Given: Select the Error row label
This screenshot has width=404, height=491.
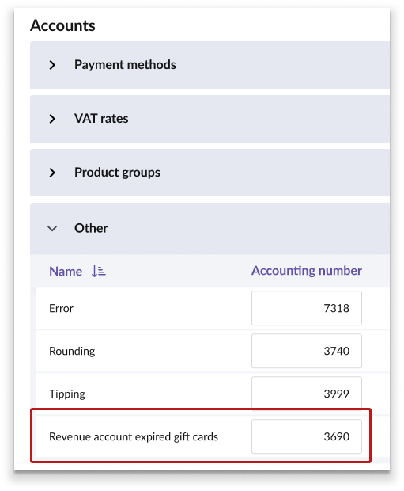Looking at the screenshot, I should [61, 308].
